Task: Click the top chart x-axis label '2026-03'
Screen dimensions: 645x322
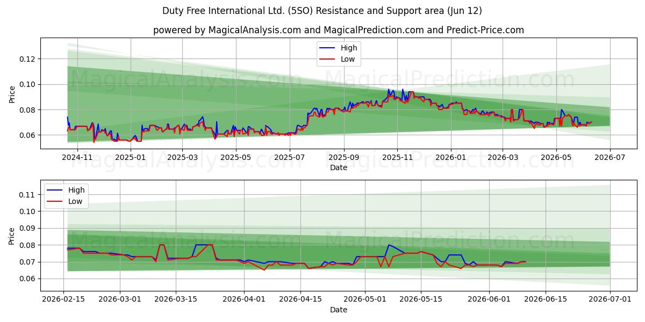Action: click(x=503, y=157)
